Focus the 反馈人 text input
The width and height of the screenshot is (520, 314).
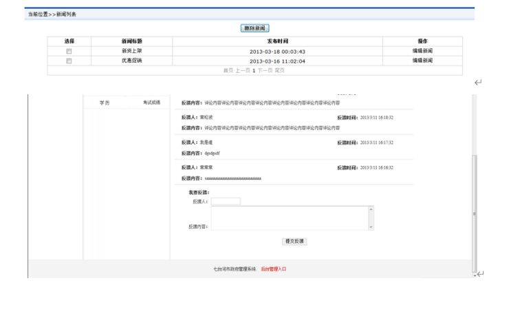(x=226, y=201)
